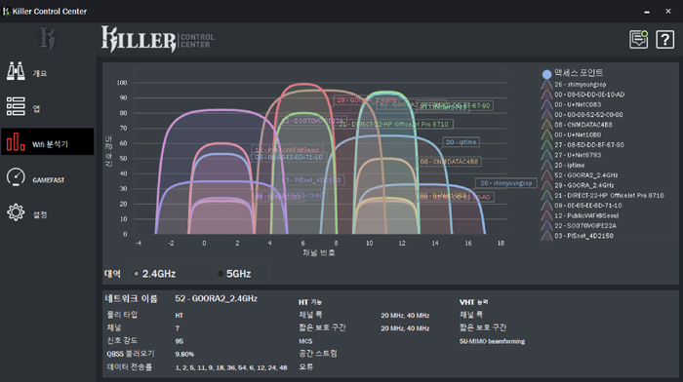This screenshot has height=382, width=683.
Task: Select the 2.4GHz band radio button
Action: coord(137,274)
